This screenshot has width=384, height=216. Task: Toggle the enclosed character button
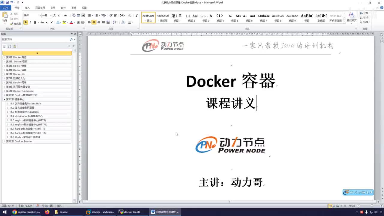[83, 22]
